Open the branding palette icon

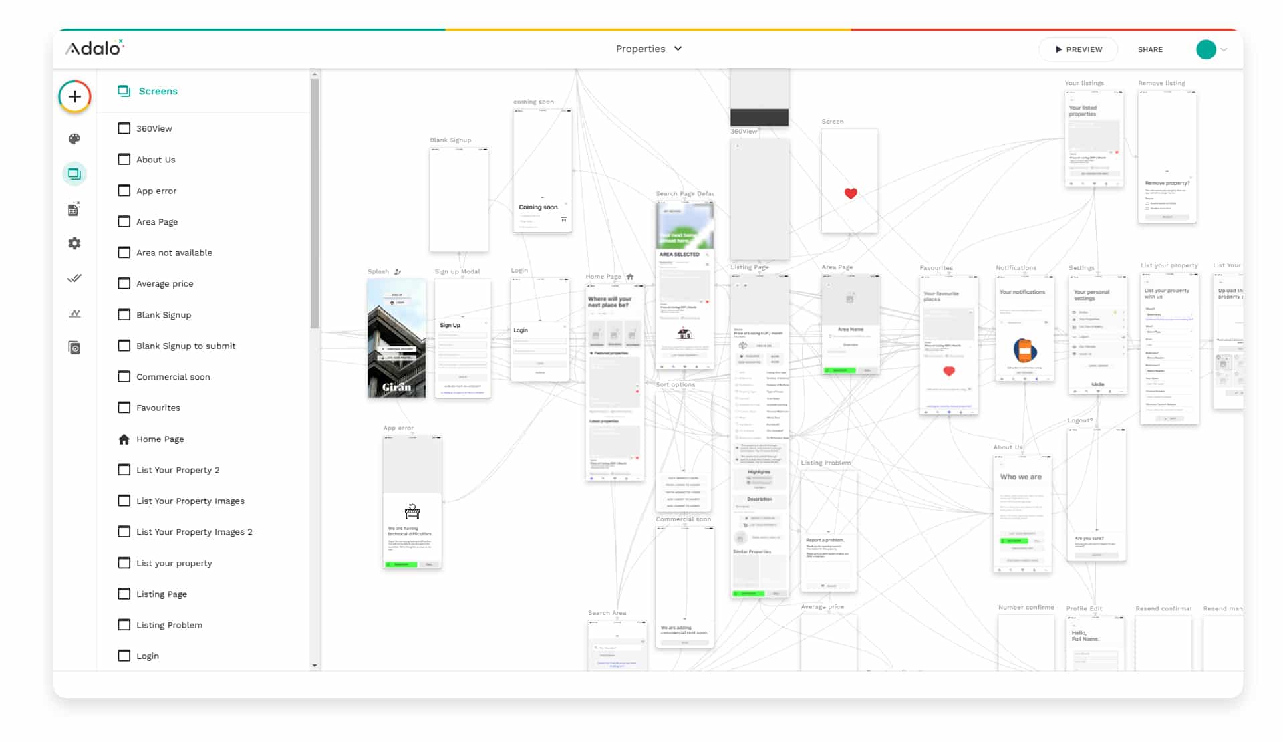click(75, 139)
